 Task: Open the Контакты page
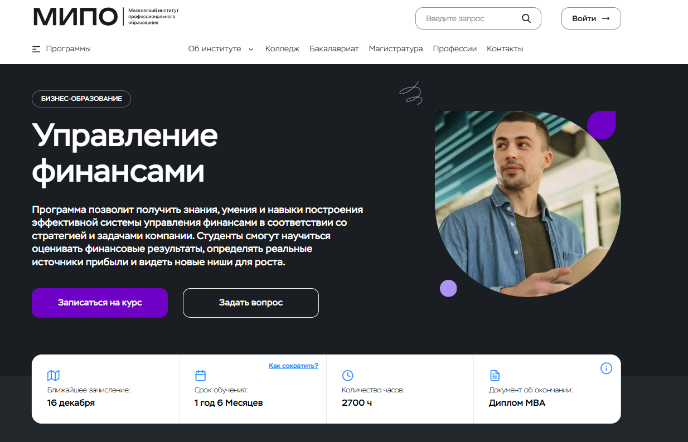coord(505,49)
